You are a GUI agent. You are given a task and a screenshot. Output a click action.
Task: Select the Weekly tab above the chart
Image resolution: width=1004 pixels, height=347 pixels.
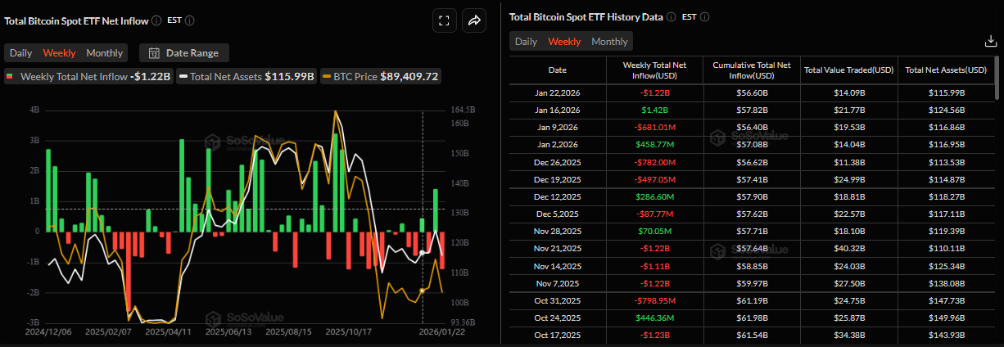59,53
